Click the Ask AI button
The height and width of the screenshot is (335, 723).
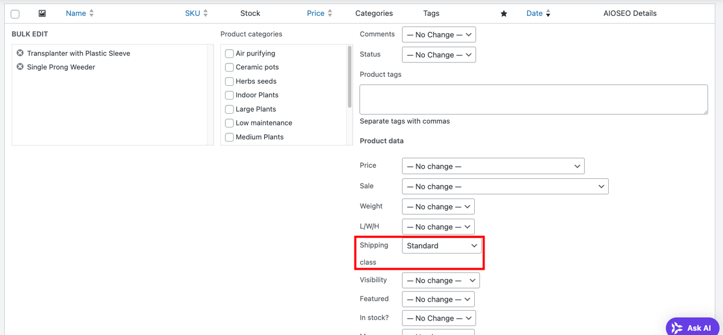pyautogui.click(x=692, y=327)
